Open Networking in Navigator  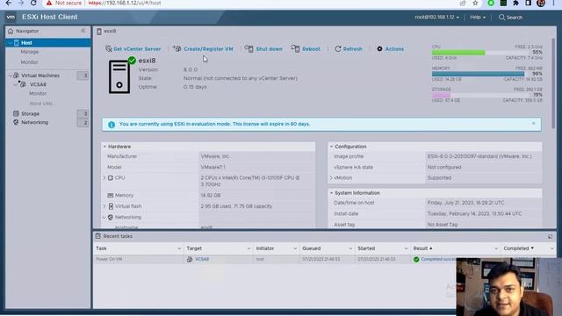click(x=34, y=122)
